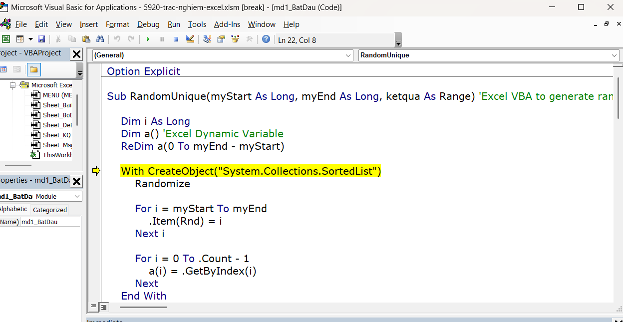Open the File menu

point(21,24)
